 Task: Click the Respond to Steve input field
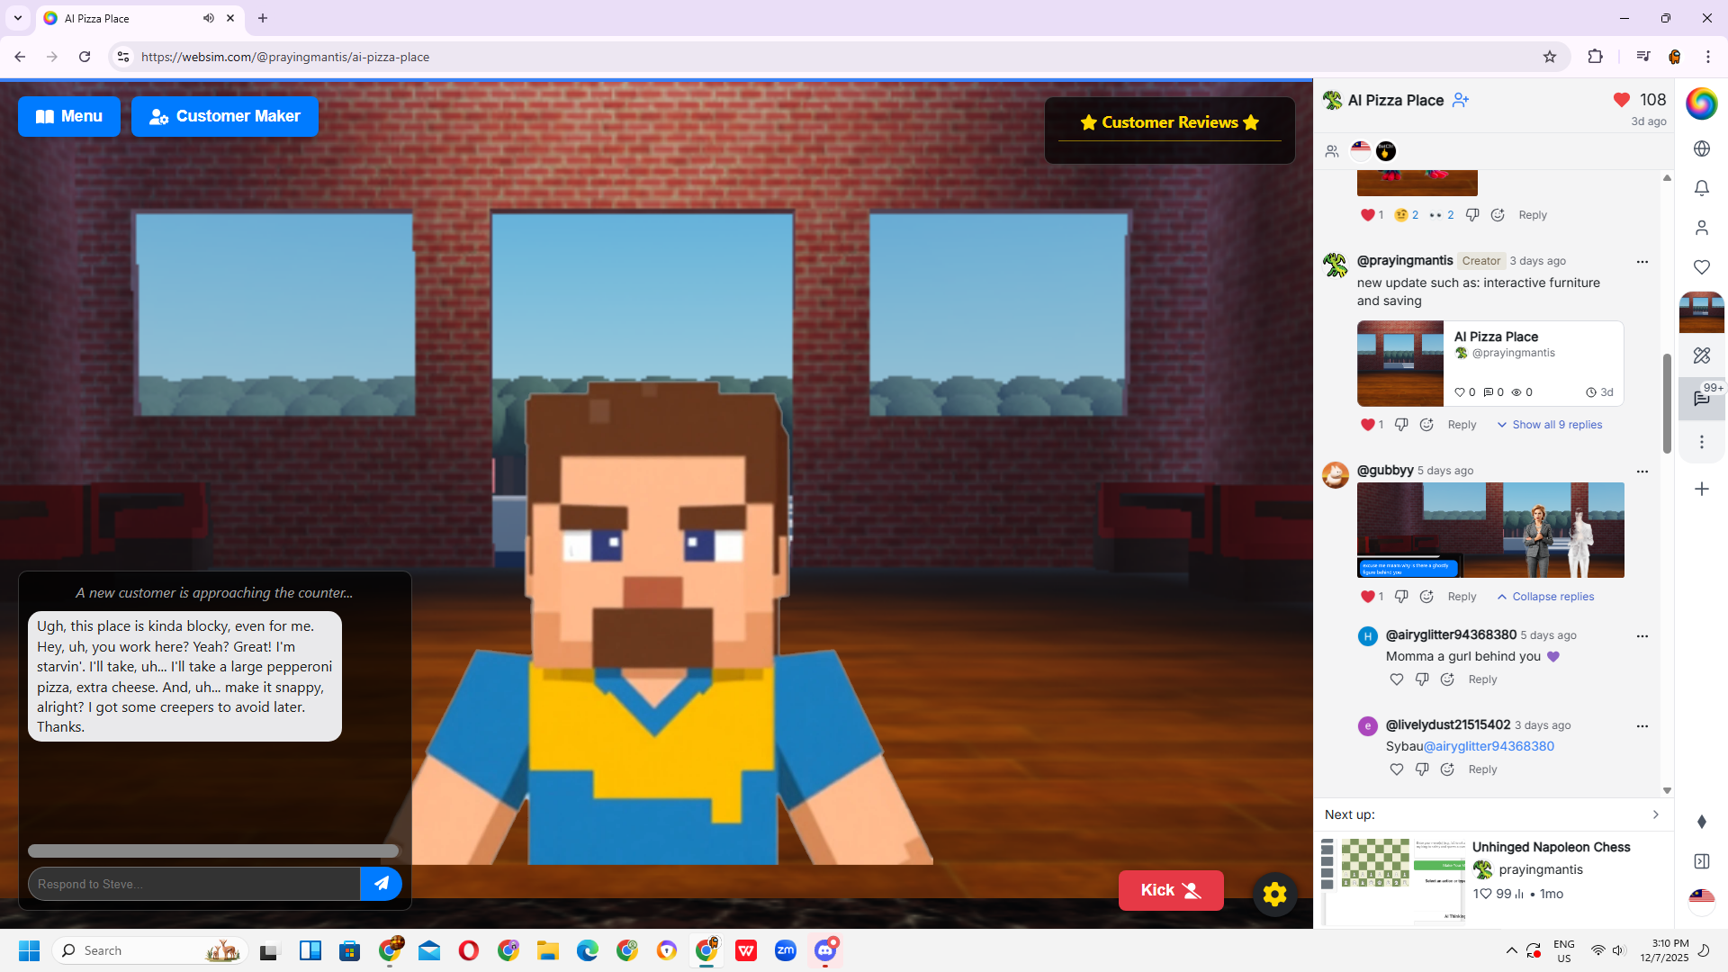[193, 884]
